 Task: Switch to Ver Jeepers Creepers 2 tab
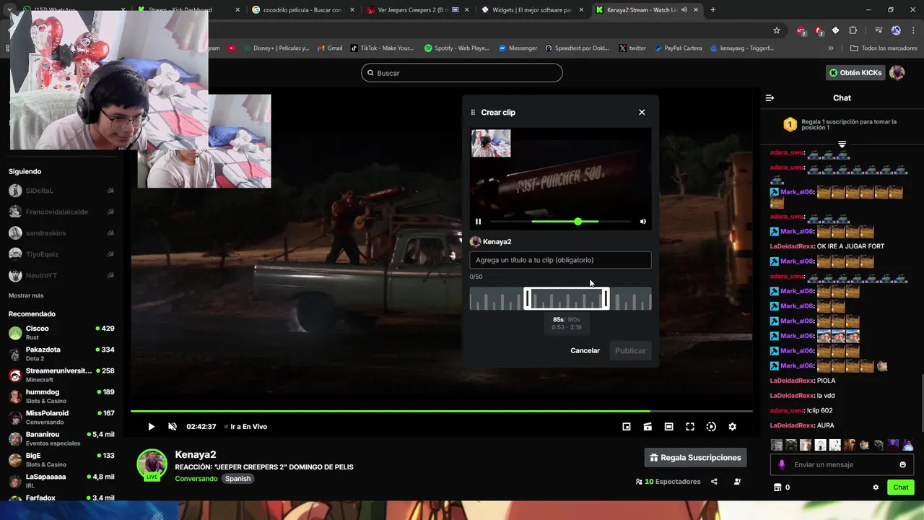(417, 10)
